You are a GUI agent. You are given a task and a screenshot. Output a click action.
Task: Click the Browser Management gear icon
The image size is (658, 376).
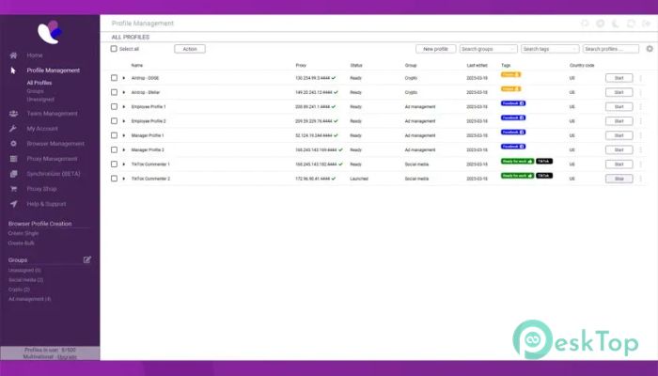pos(13,144)
